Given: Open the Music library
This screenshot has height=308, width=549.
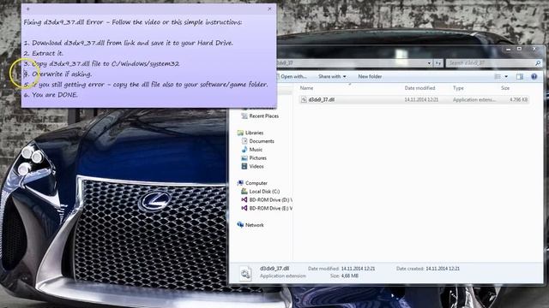Looking at the screenshot, I should click(256, 150).
